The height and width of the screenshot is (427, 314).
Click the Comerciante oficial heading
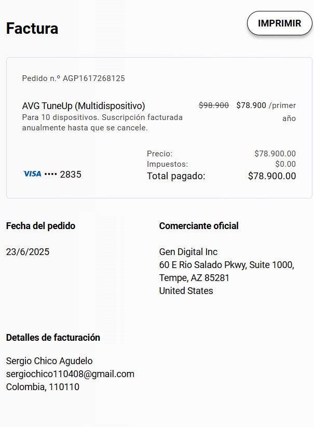tap(199, 226)
